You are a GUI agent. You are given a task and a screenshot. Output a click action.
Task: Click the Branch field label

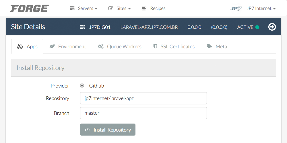(61, 113)
